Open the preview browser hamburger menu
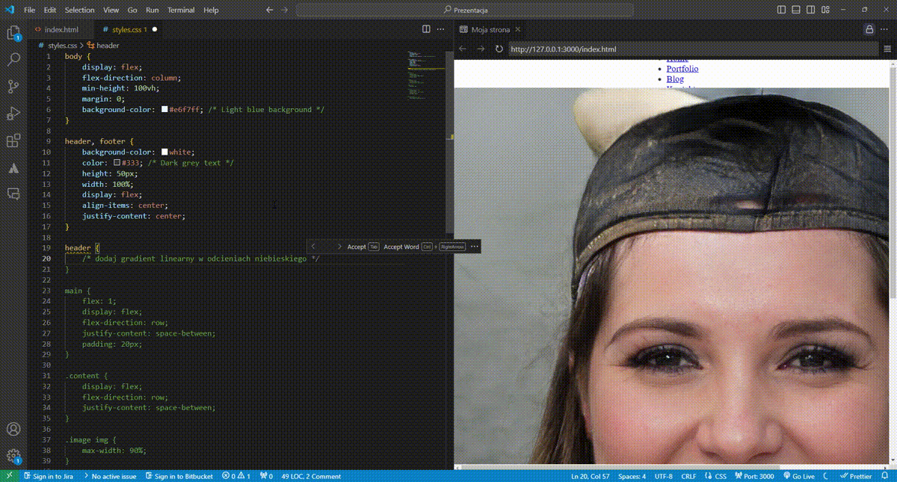Image resolution: width=897 pixels, height=482 pixels. pyautogui.click(x=887, y=49)
